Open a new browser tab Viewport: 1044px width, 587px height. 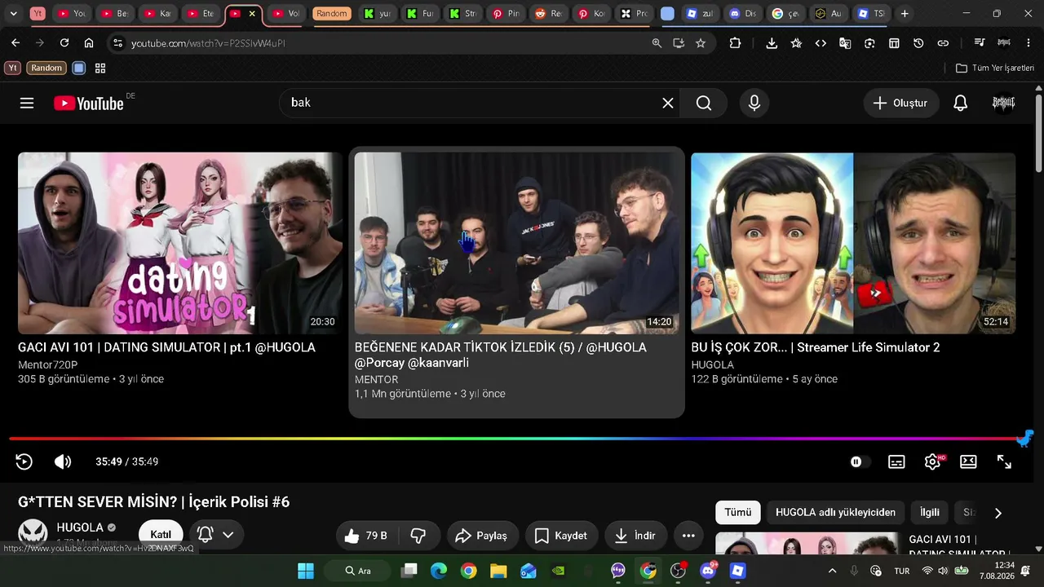(x=905, y=14)
